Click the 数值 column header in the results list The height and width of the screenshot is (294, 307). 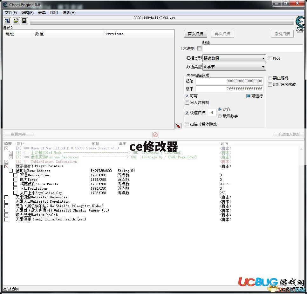click(68, 34)
